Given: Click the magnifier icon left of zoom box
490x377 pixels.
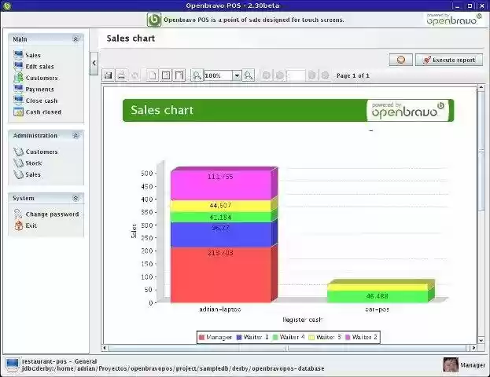Looking at the screenshot, I should click(197, 75).
